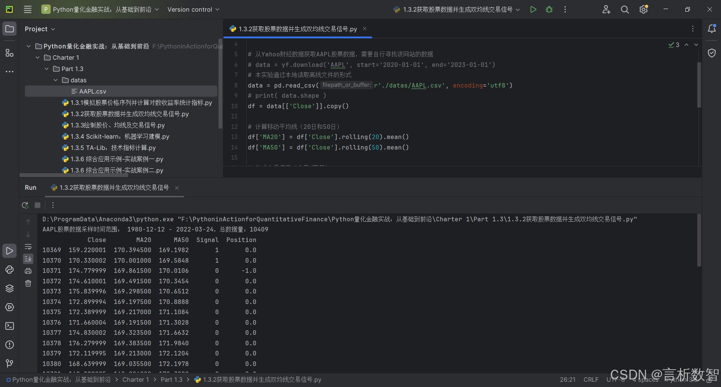Click project root breadcrumb in status bar
The image size is (721, 387).
coord(59,379)
